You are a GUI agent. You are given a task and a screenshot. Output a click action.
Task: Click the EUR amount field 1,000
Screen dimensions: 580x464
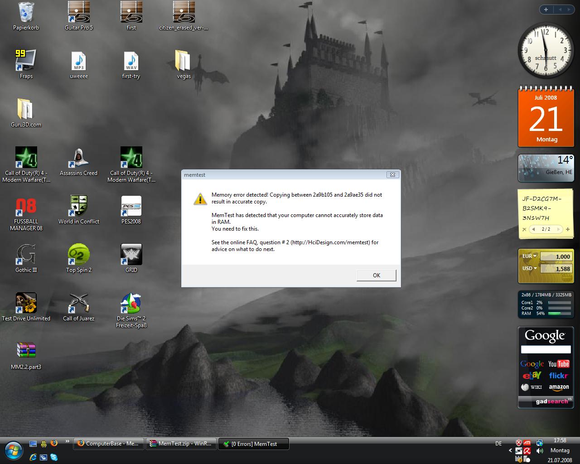click(556, 256)
